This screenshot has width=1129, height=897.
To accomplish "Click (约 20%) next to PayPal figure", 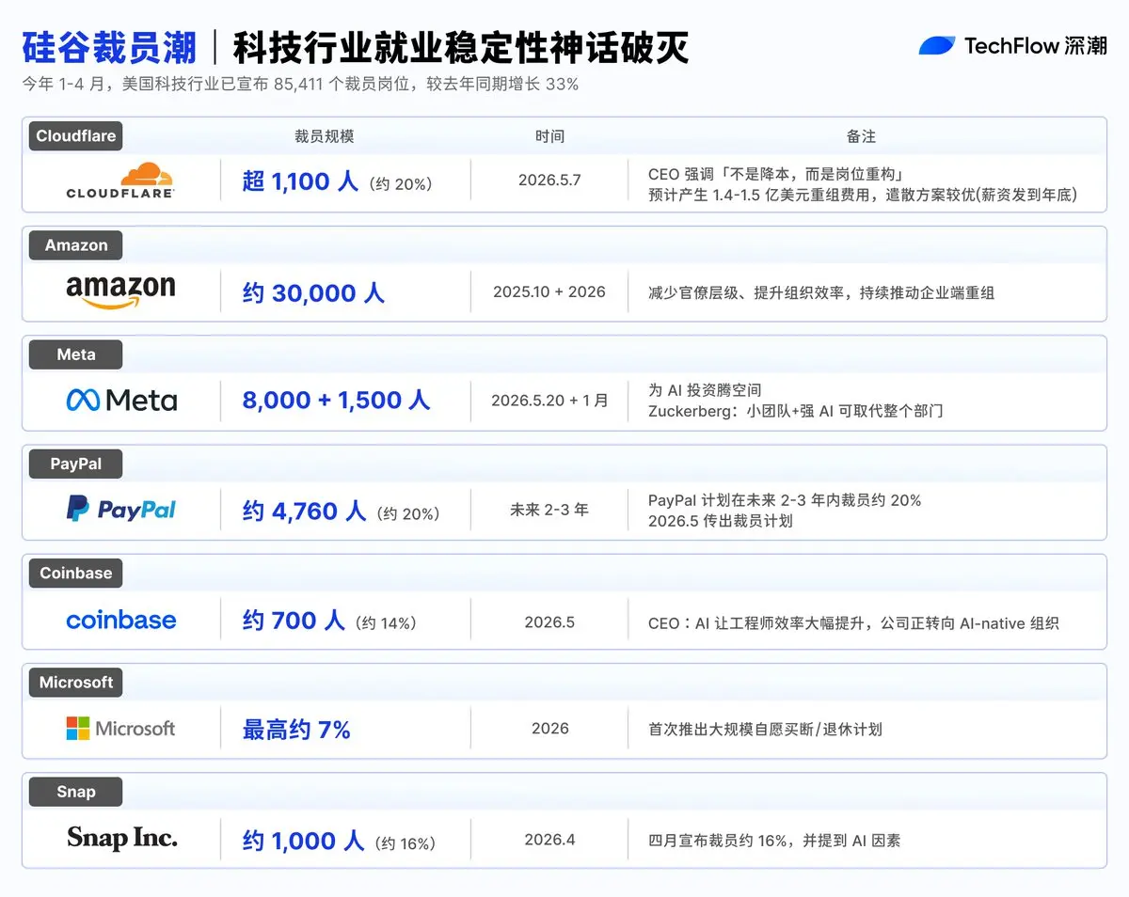I will 408,514.
